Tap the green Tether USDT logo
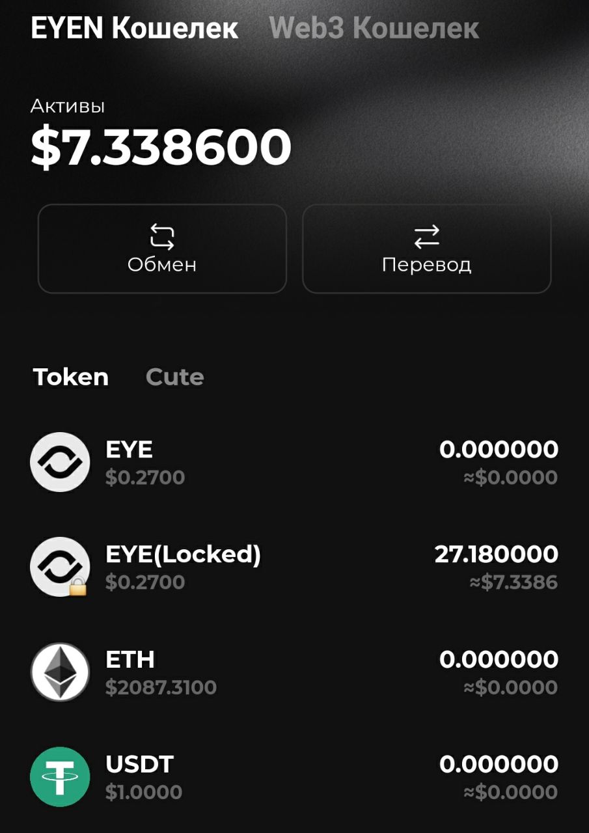The height and width of the screenshot is (833, 589). point(60,776)
